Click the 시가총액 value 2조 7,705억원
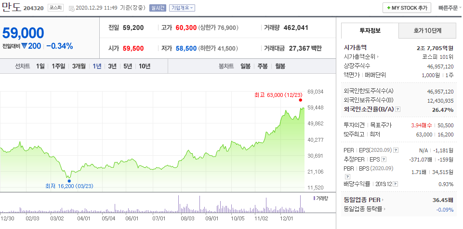Image resolution: width=463 pixels, height=229 pixels. point(435,48)
